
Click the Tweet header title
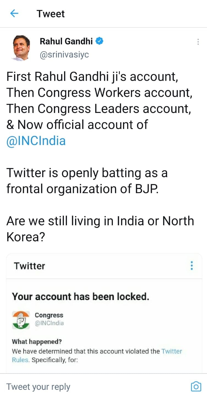(x=51, y=14)
